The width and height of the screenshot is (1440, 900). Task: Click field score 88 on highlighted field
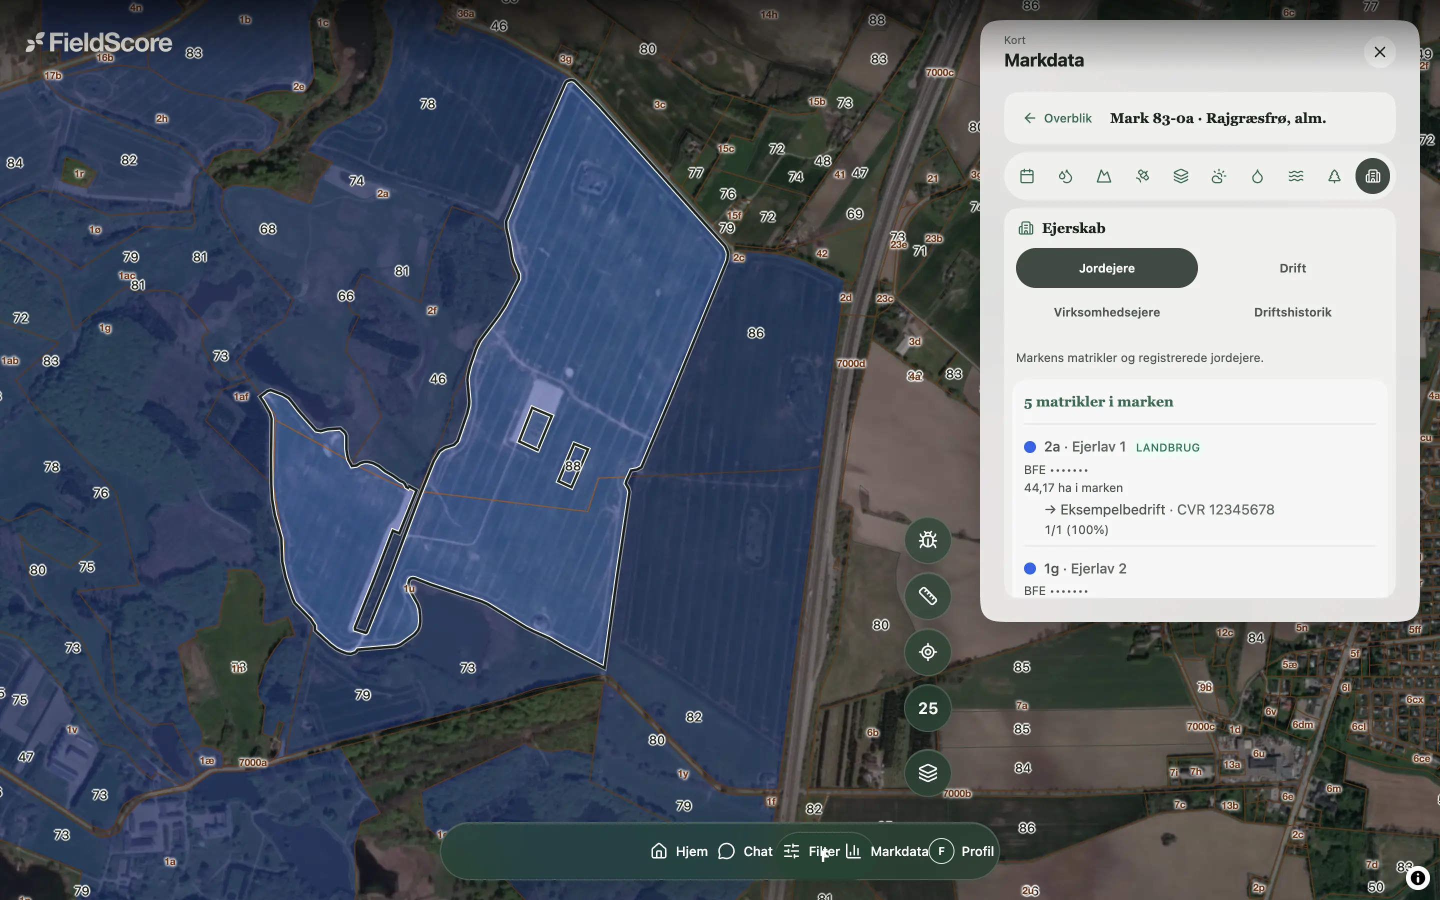pyautogui.click(x=573, y=466)
